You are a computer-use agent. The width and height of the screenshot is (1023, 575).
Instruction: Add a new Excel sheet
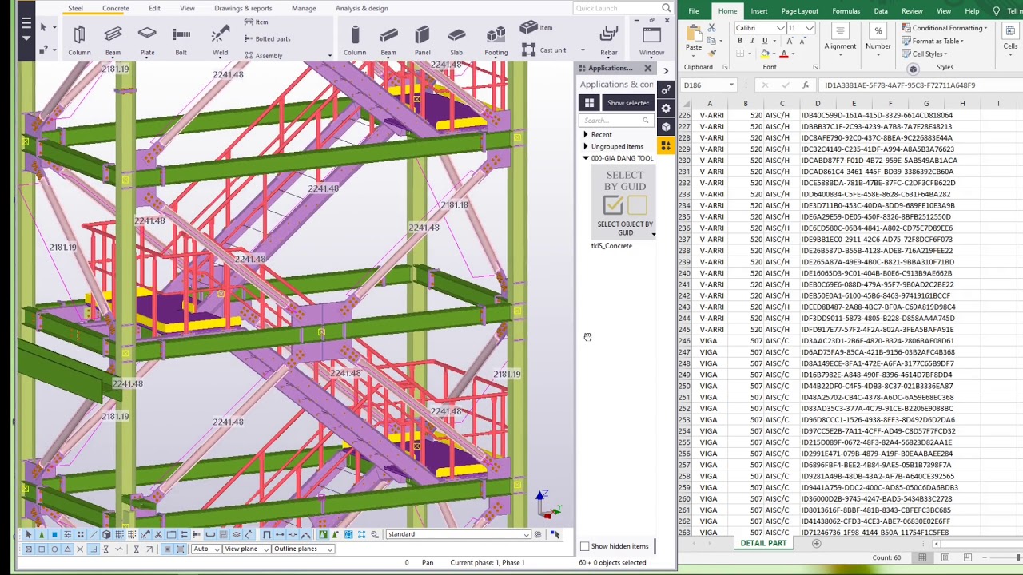(x=816, y=544)
